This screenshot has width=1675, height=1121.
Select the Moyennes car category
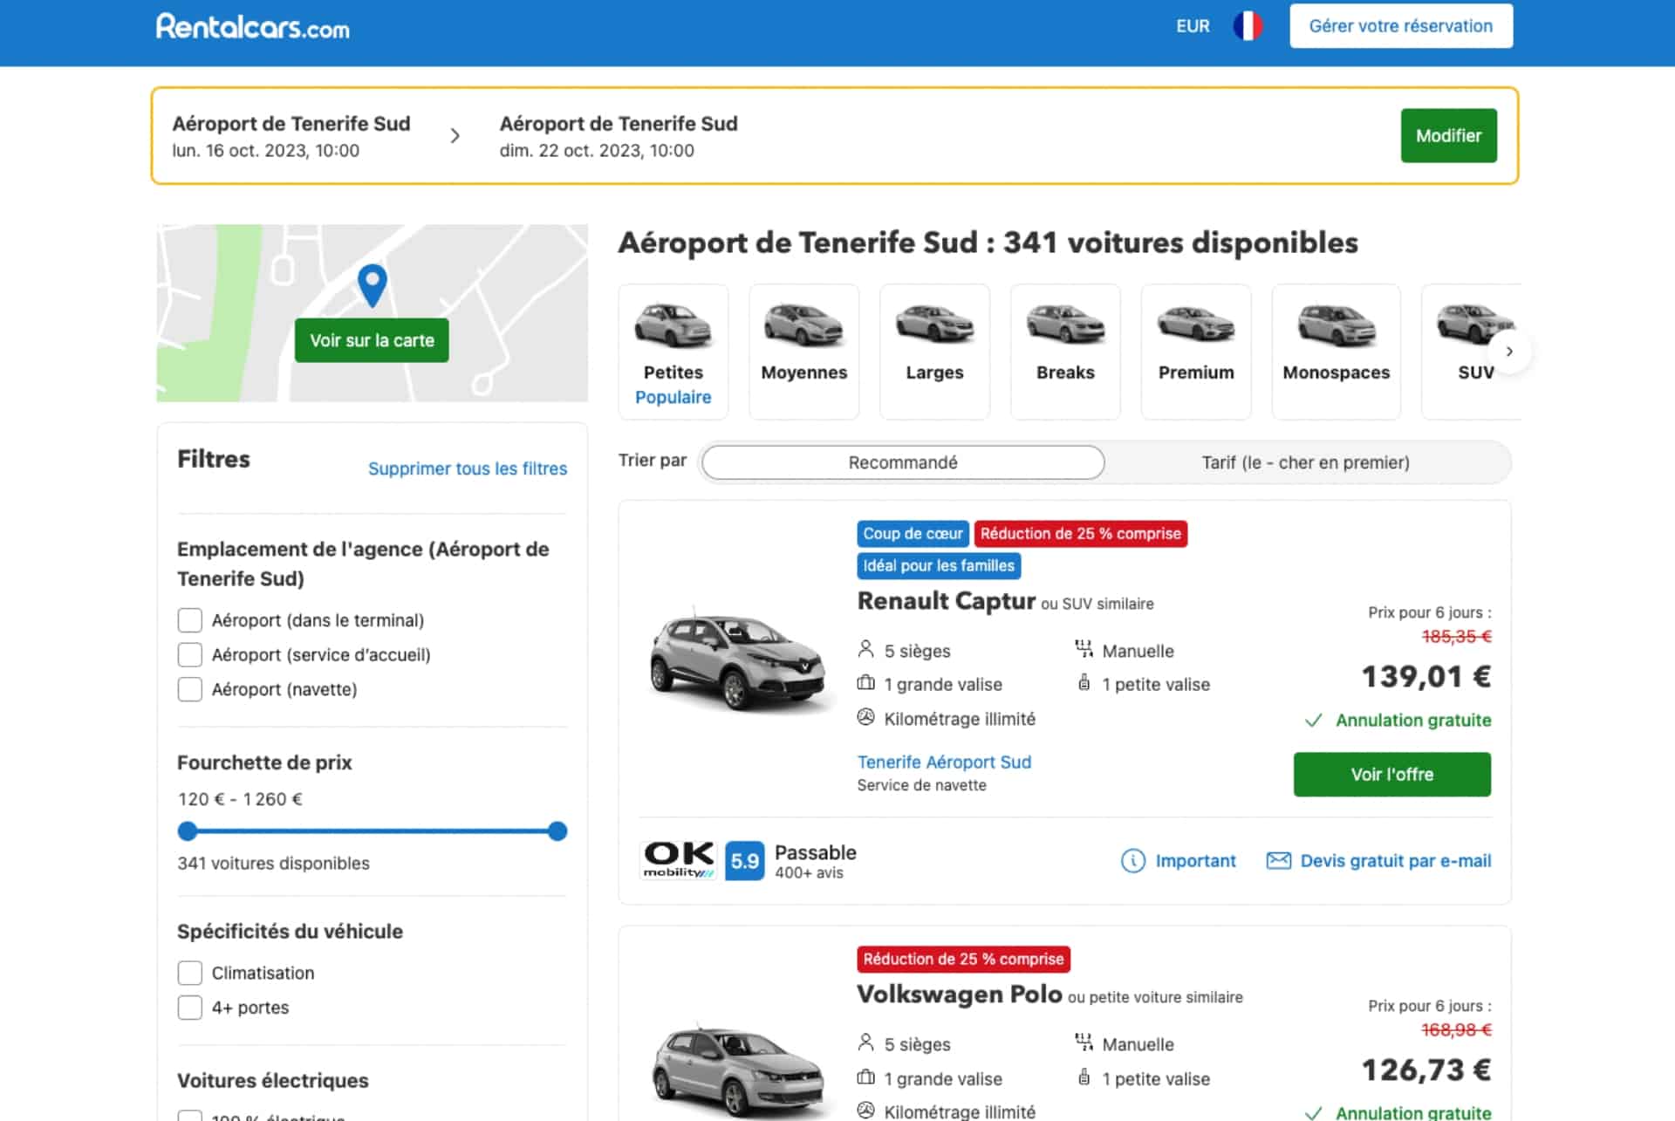pos(804,352)
